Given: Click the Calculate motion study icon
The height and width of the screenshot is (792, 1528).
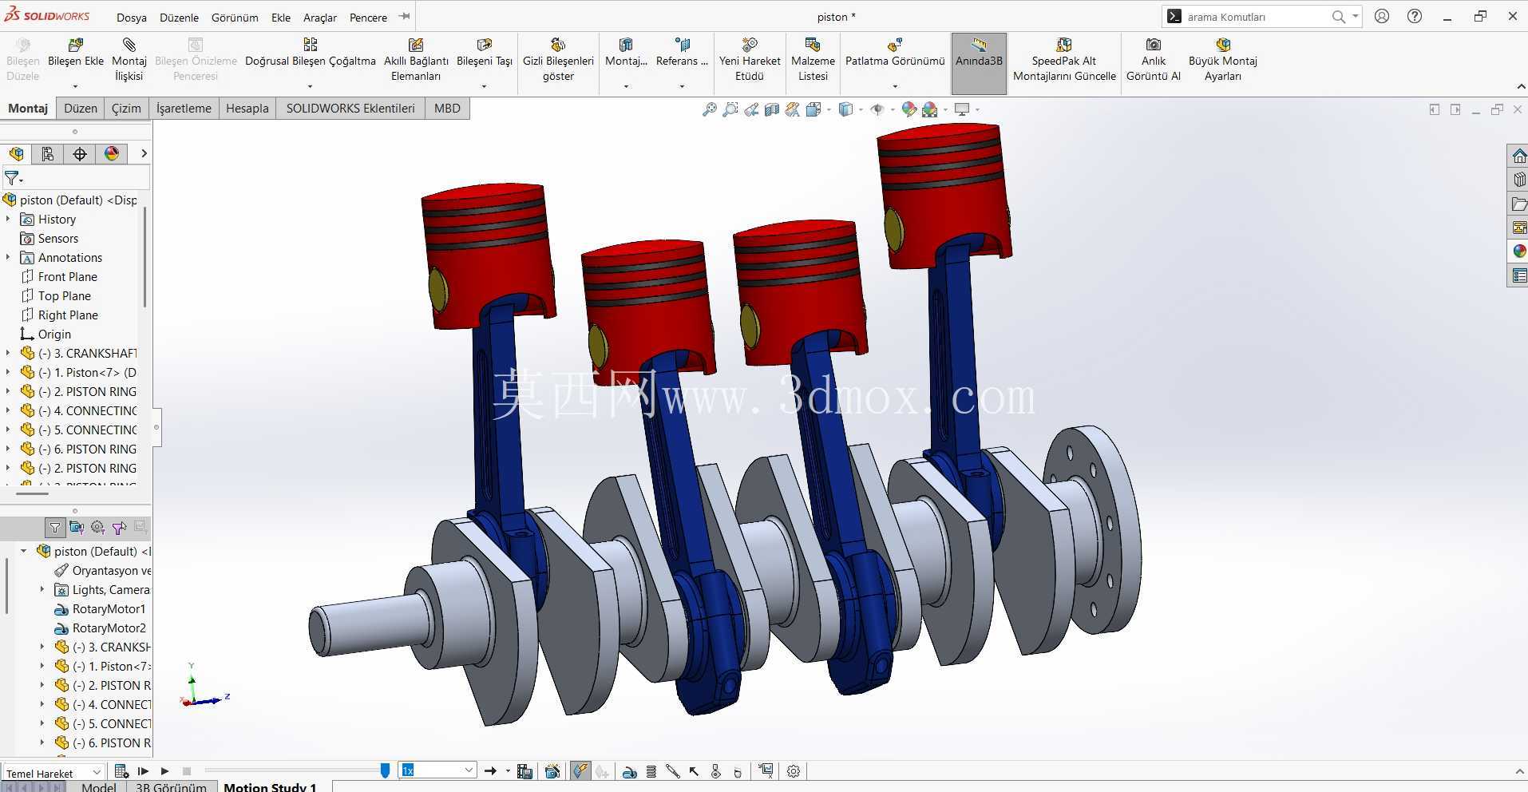Looking at the screenshot, I should click(121, 771).
